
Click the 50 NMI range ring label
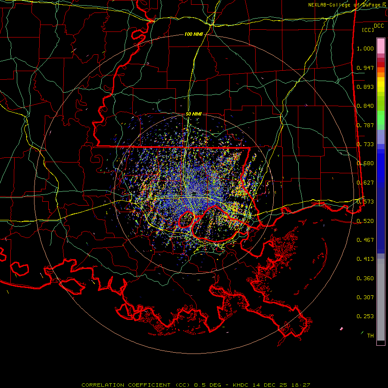point(194,114)
